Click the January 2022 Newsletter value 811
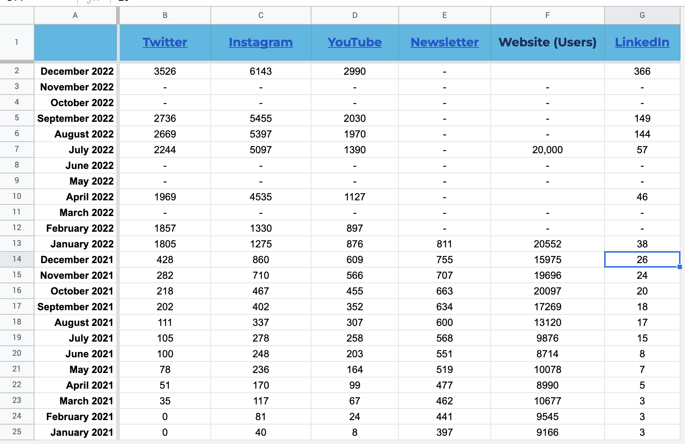685x444 pixels. pos(444,244)
